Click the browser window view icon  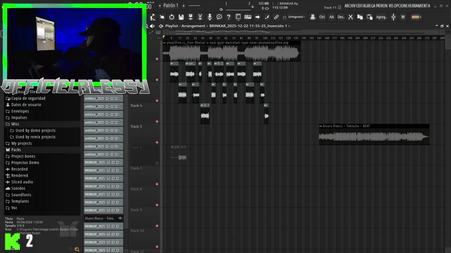(x=238, y=17)
